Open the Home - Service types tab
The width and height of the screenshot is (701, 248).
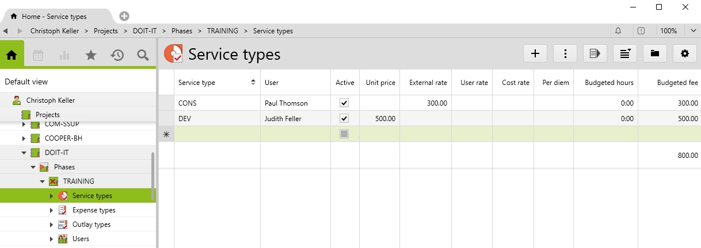55,16
